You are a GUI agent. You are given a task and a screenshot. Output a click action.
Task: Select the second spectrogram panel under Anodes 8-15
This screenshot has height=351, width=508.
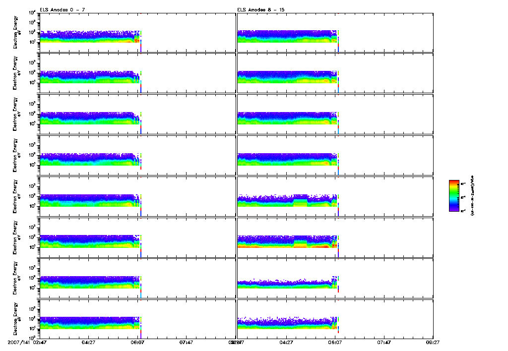coord(335,73)
